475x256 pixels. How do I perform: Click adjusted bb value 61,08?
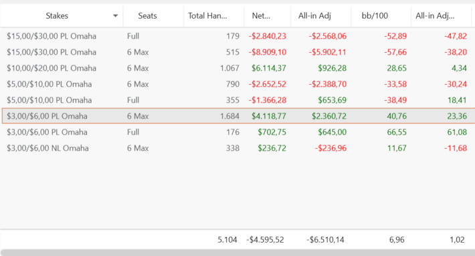[x=457, y=132]
